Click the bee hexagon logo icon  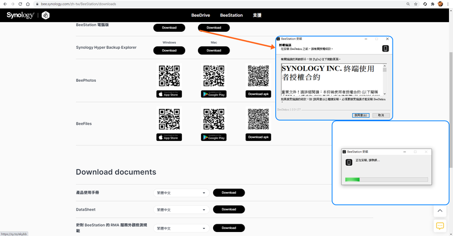click(x=46, y=15)
